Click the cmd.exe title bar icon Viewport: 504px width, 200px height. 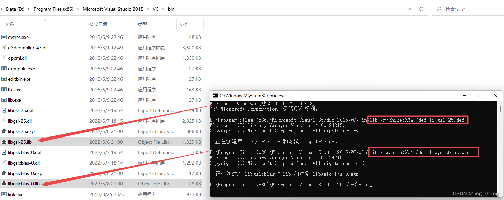point(215,96)
